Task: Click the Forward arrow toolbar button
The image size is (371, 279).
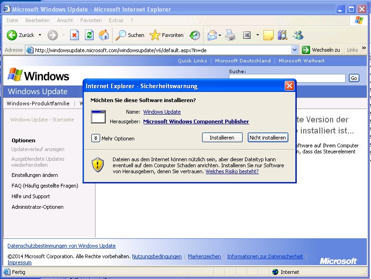Action: pos(52,35)
